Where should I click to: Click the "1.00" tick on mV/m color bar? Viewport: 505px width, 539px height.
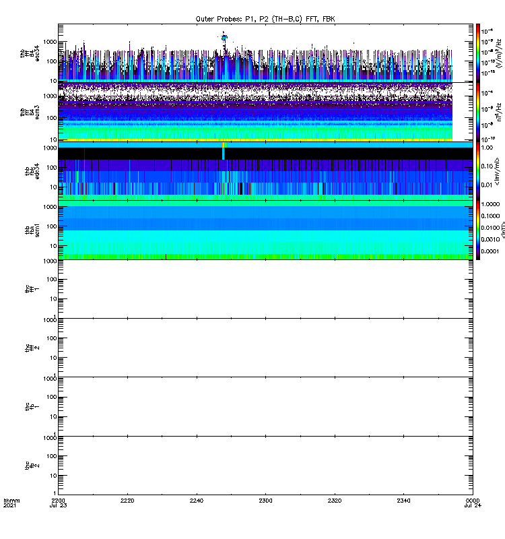pyautogui.click(x=487, y=148)
